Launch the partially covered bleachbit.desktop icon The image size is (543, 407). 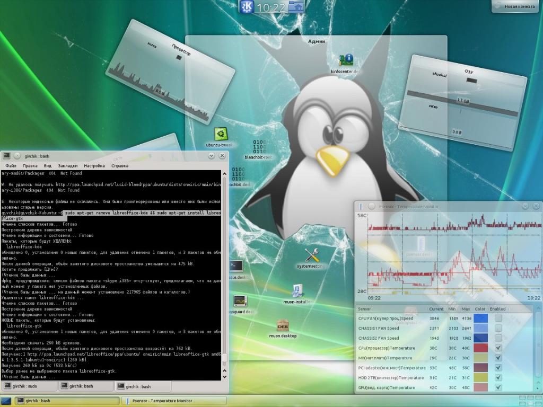click(238, 174)
